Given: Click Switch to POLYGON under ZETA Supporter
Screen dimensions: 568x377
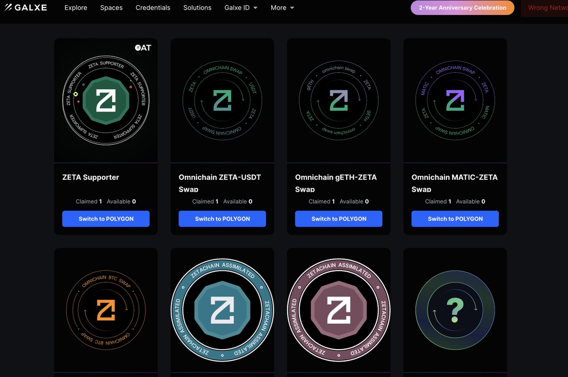Looking at the screenshot, I should 106,219.
